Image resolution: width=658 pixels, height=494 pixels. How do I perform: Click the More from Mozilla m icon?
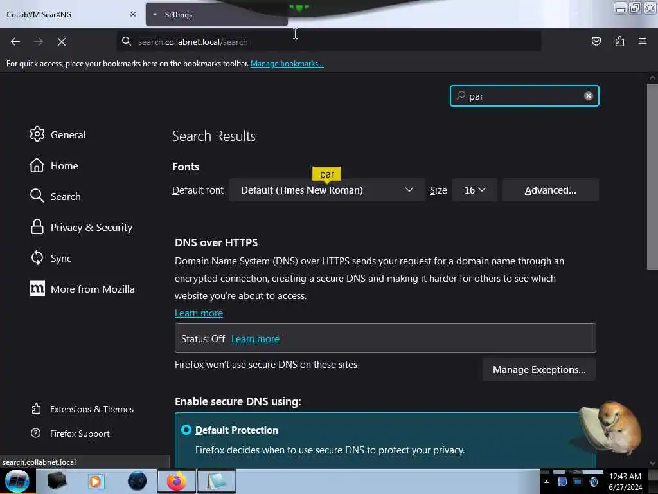[x=37, y=288]
